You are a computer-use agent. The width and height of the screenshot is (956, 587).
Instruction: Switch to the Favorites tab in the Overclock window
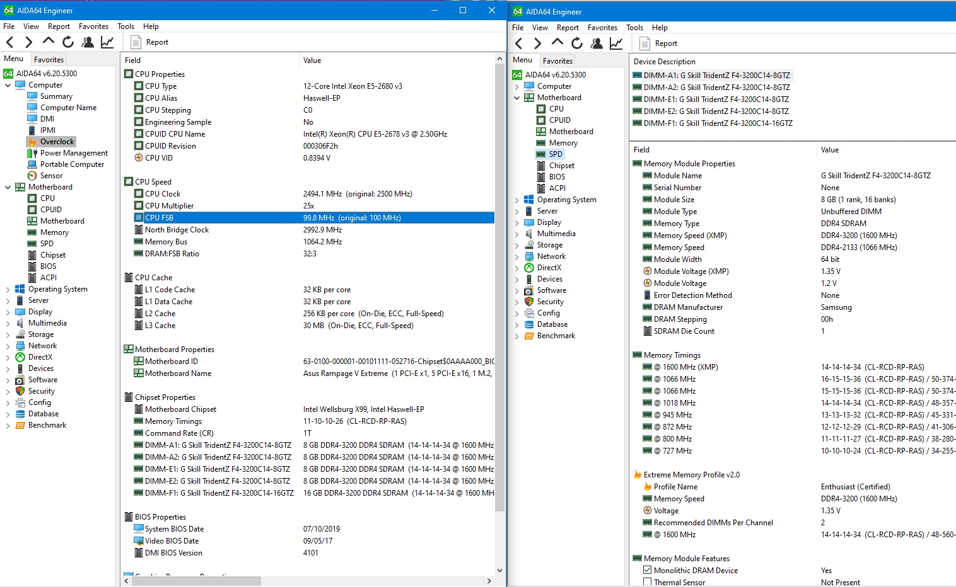pyautogui.click(x=49, y=60)
